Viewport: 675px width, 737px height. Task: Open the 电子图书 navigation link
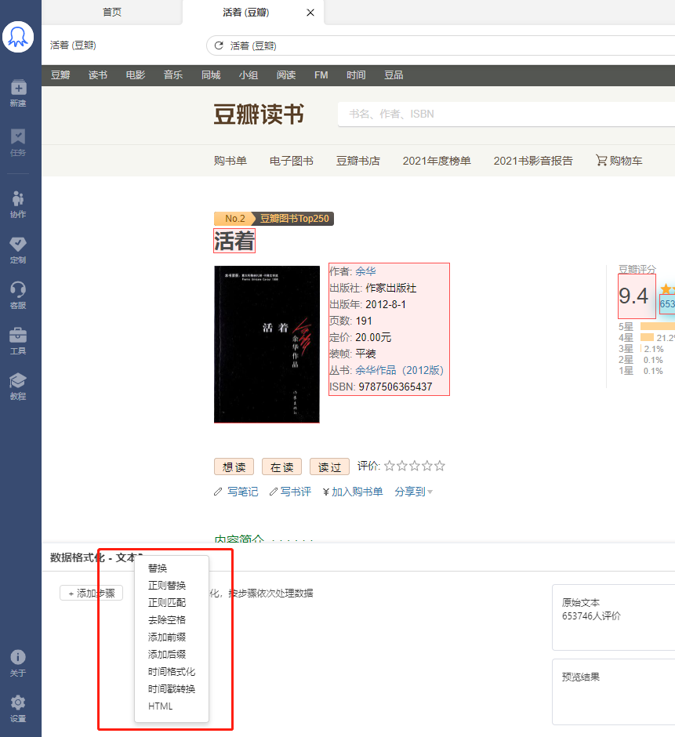tap(292, 161)
